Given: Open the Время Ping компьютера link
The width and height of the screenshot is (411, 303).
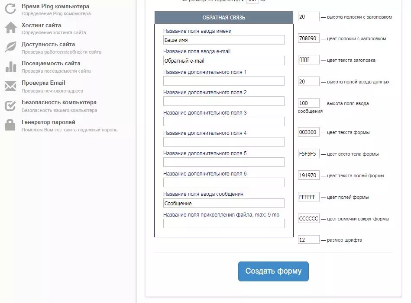Looking at the screenshot, I should (x=55, y=6).
